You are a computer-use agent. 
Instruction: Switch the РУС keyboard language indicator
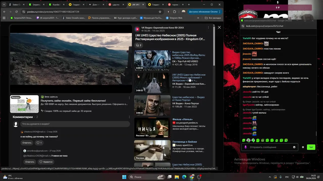click(287, 177)
